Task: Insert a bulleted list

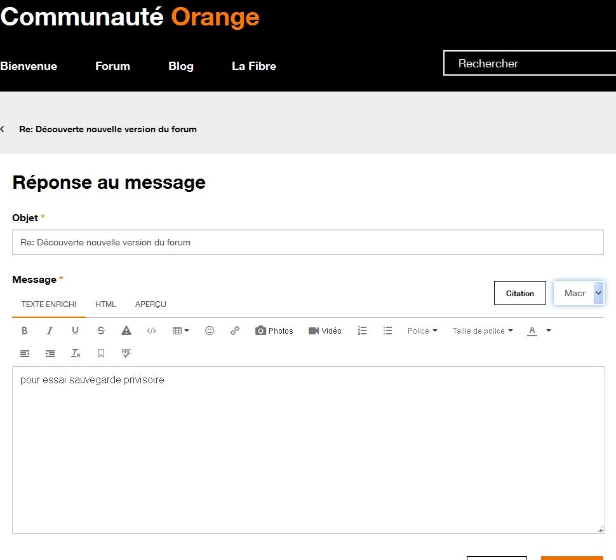Action: [387, 331]
